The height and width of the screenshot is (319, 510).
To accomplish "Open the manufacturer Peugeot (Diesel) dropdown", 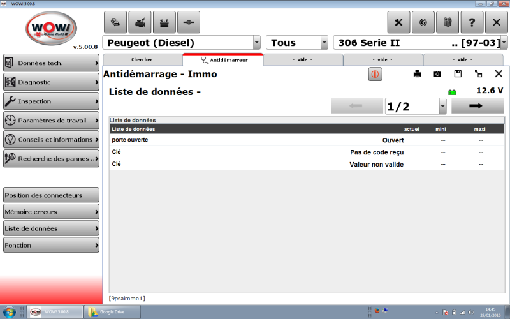I will (x=257, y=43).
